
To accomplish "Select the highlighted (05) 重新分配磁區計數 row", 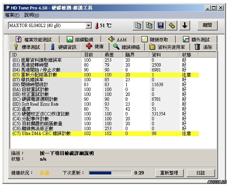I will click(105, 75).
